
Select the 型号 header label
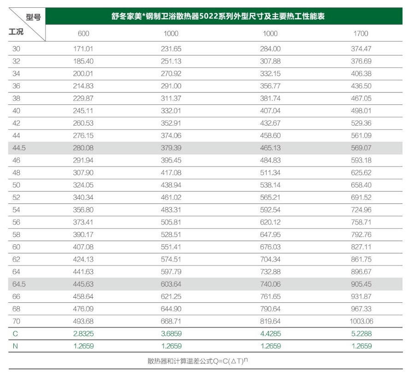click(33, 17)
